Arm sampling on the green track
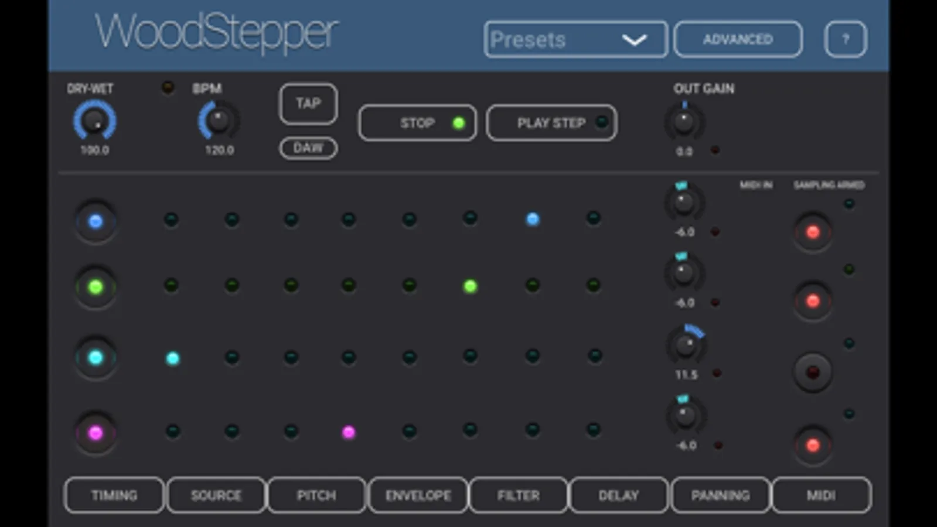 coord(813,301)
